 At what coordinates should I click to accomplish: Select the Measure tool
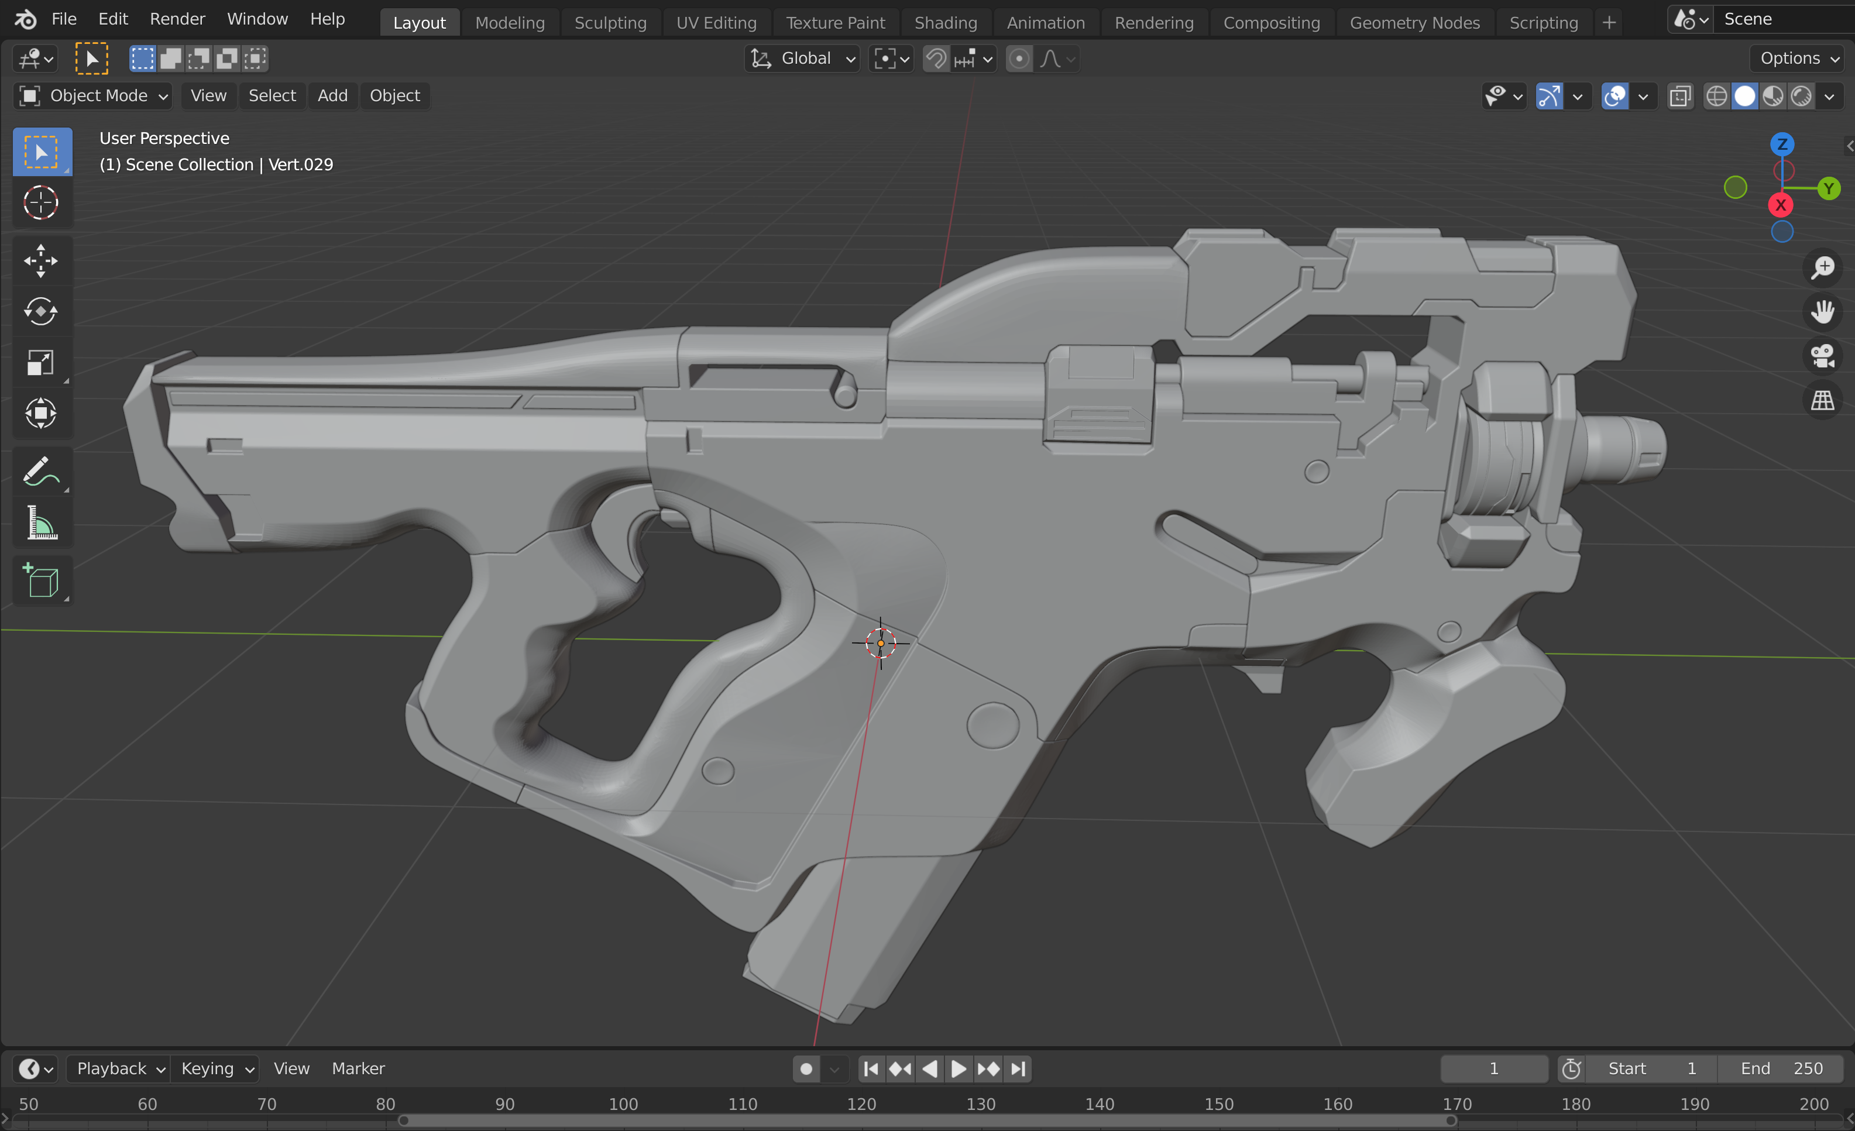(x=40, y=522)
